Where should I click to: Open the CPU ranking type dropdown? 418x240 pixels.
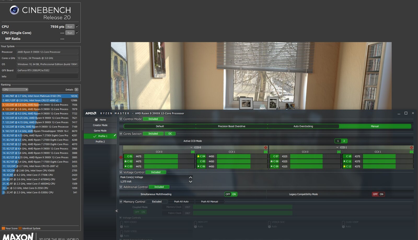[x=15, y=90]
